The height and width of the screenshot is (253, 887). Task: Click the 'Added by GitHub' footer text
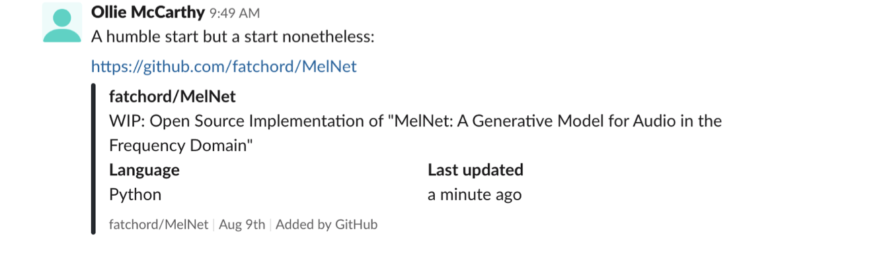(327, 225)
